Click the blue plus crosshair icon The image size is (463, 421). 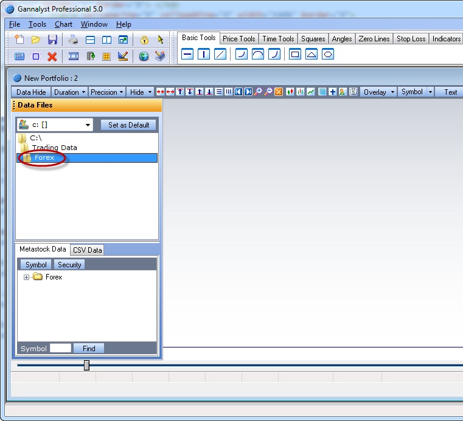pos(332,92)
